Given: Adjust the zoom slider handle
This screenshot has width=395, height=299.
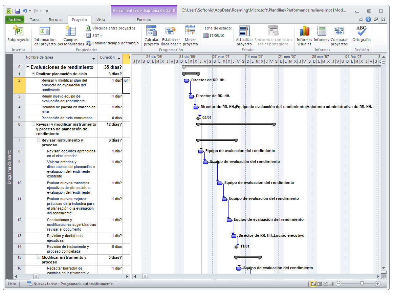Looking at the screenshot, I should point(362,284).
